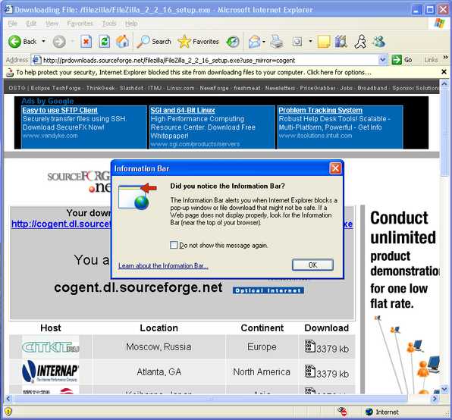
Task: Open the Edit menu
Action: pos(31,24)
